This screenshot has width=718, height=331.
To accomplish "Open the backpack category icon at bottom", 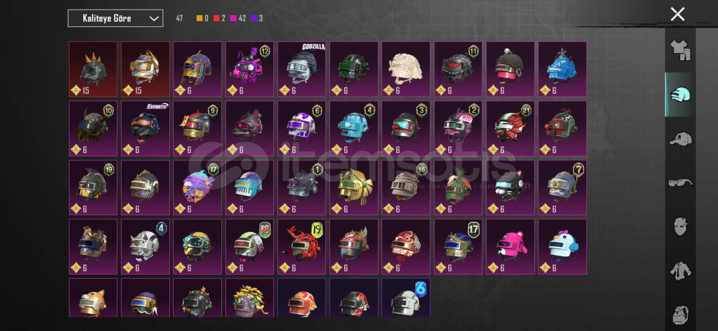I will coord(680,315).
